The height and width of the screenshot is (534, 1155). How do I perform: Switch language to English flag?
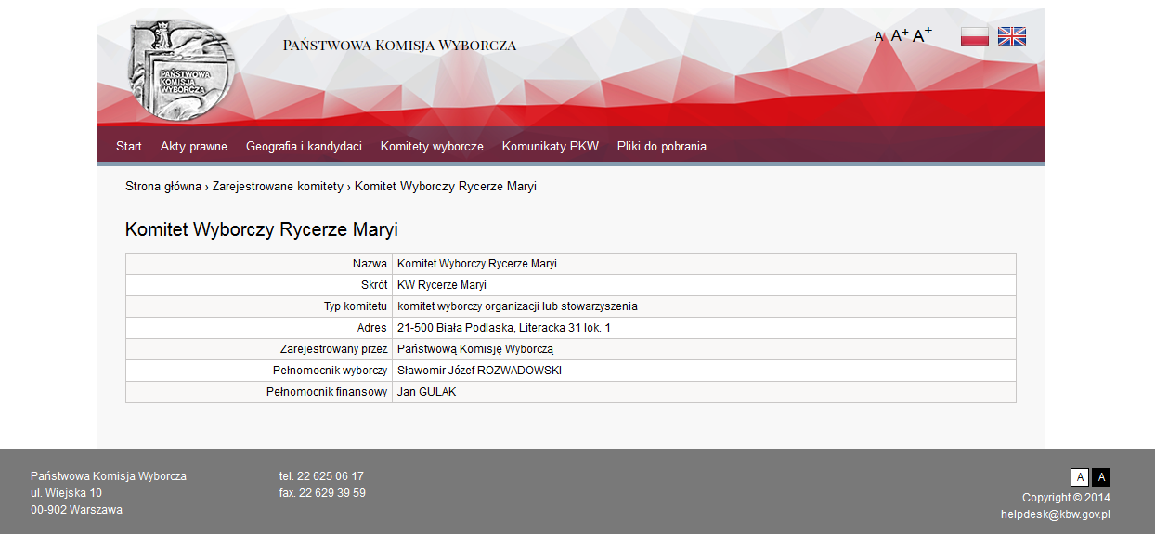coord(1012,36)
